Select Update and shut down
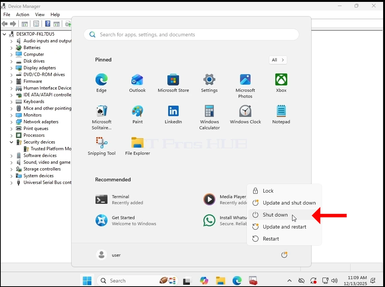This screenshot has height=287, width=385. (x=284, y=203)
